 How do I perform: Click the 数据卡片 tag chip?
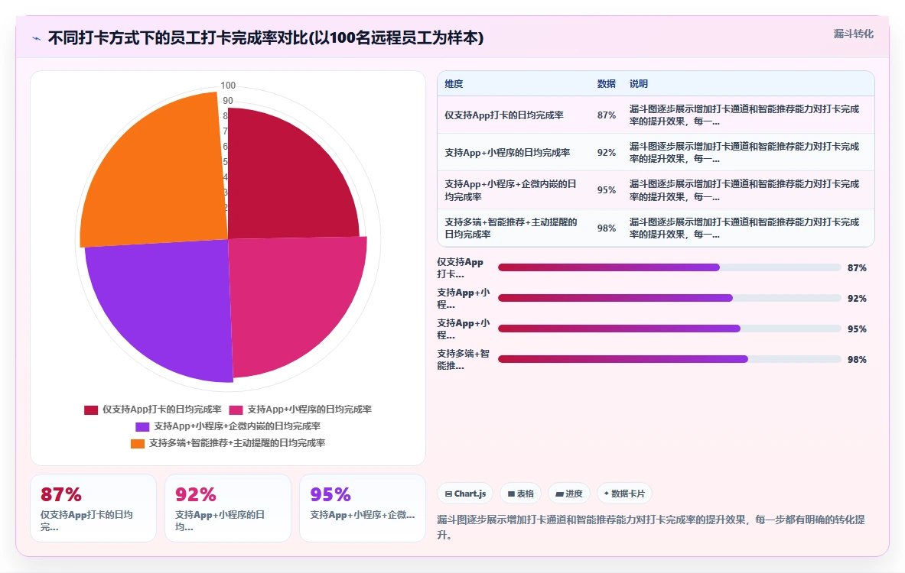click(624, 494)
